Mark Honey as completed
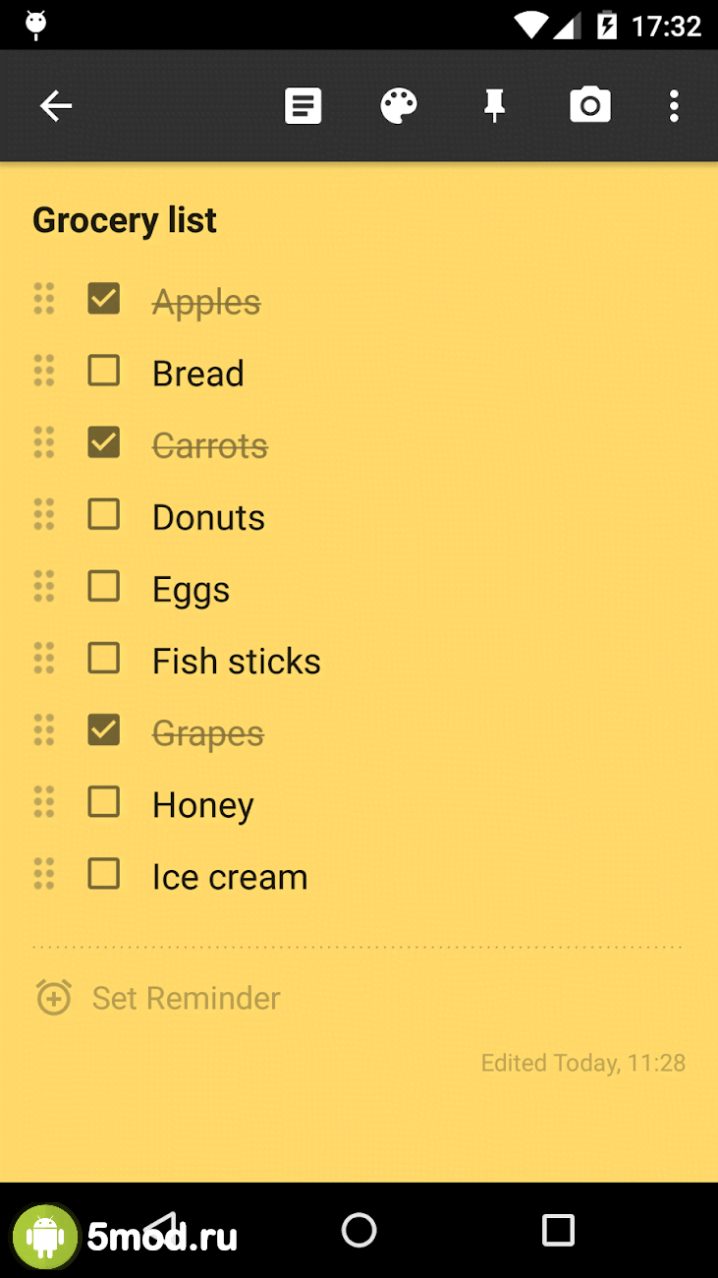 pos(104,802)
